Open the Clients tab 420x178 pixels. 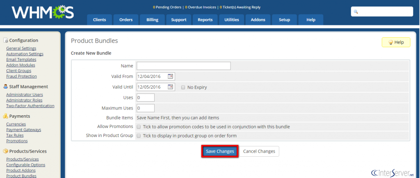point(99,20)
